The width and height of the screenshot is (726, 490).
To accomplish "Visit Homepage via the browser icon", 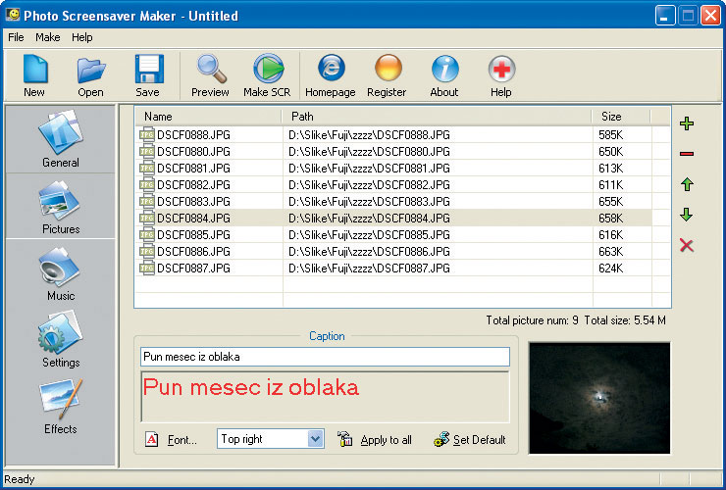I will (x=331, y=68).
